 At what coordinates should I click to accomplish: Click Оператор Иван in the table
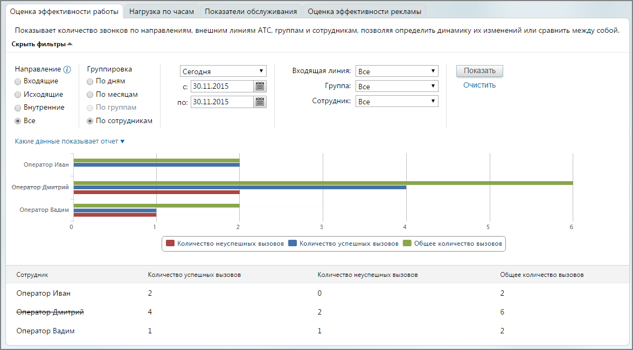click(44, 293)
